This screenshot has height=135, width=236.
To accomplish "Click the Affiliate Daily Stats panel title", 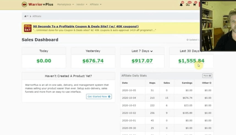I will coord(134,75).
